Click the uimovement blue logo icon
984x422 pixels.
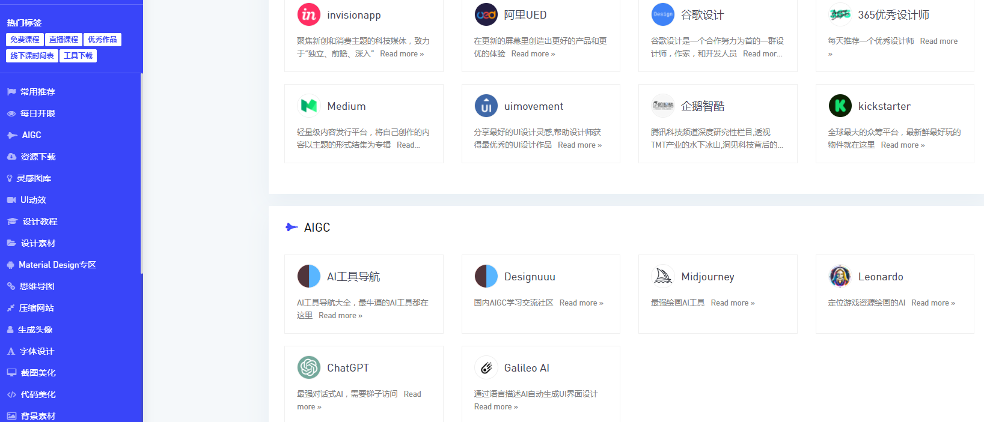(x=486, y=106)
